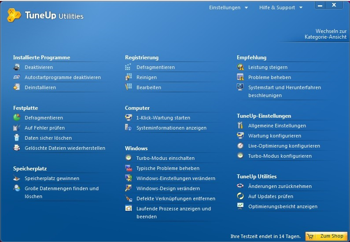The width and height of the screenshot is (350, 242).
Task: Click the 1-Klick-Wartung starten icon
Action: click(x=129, y=118)
